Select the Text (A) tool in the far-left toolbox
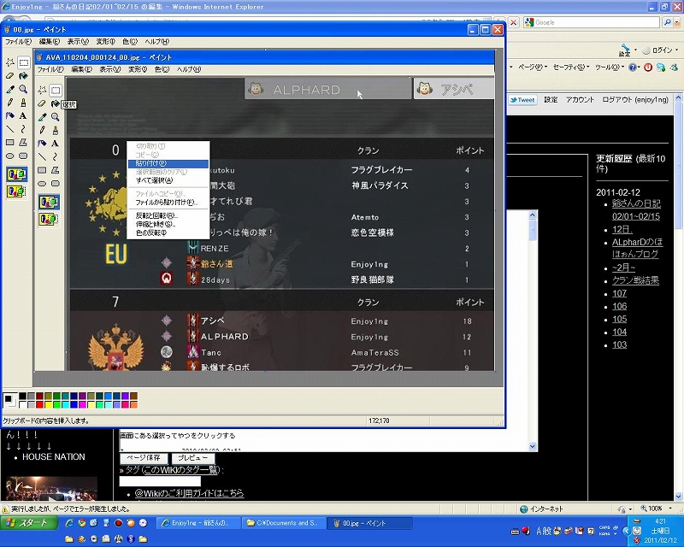 [x=24, y=115]
